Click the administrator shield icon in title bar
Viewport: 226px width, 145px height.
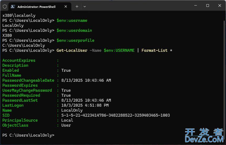tap(5, 7)
